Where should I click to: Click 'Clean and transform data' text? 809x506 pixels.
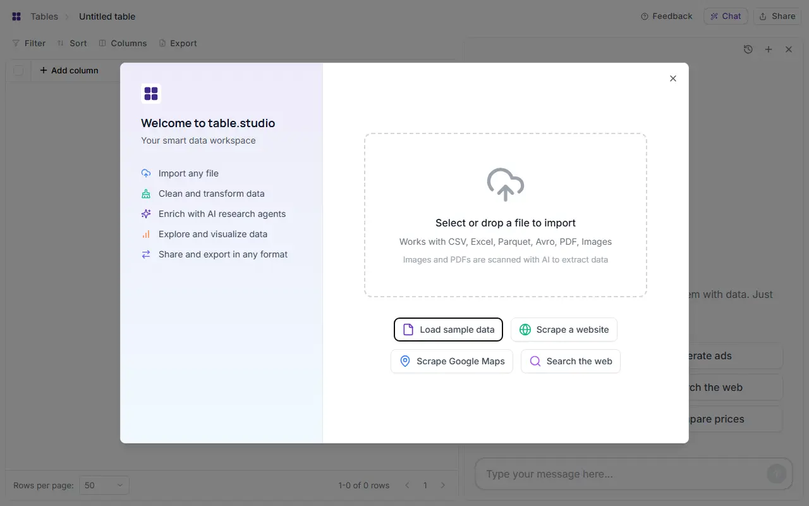(x=212, y=194)
